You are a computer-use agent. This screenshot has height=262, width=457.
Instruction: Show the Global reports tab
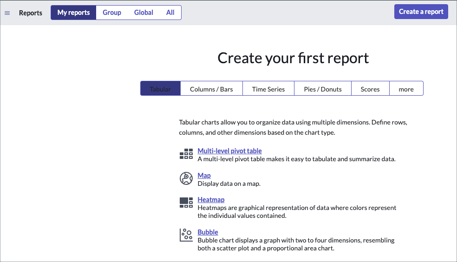pyautogui.click(x=144, y=13)
